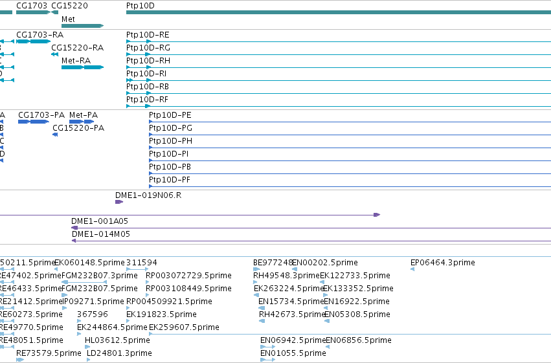The image size is (551, 363).
Task: Click the DME1-019N06.R feature label
Action: click(x=148, y=195)
